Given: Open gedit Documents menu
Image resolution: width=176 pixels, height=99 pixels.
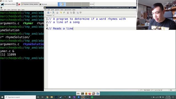Looking at the screenshot, I should click(68, 10).
